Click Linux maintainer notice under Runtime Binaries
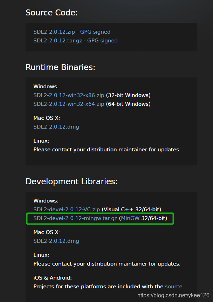Image resolution: width=213 pixels, height=302 pixels. click(107, 150)
